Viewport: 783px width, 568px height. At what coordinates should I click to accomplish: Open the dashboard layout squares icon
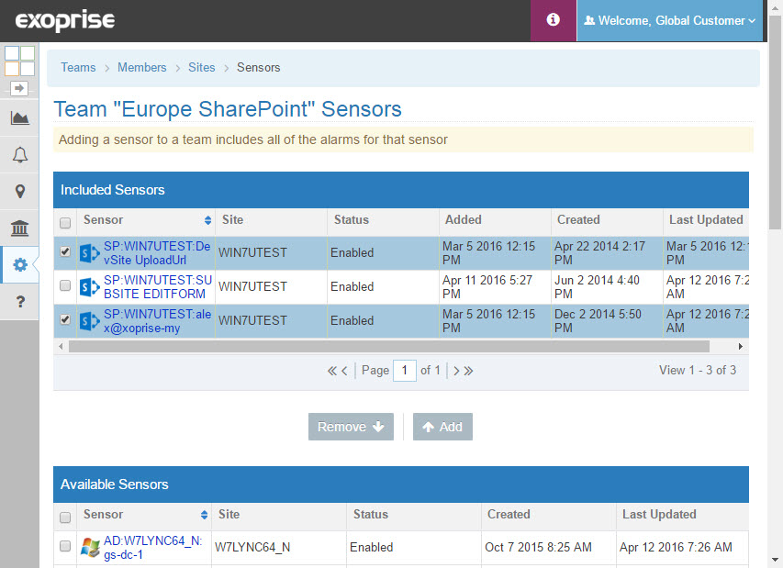click(19, 61)
